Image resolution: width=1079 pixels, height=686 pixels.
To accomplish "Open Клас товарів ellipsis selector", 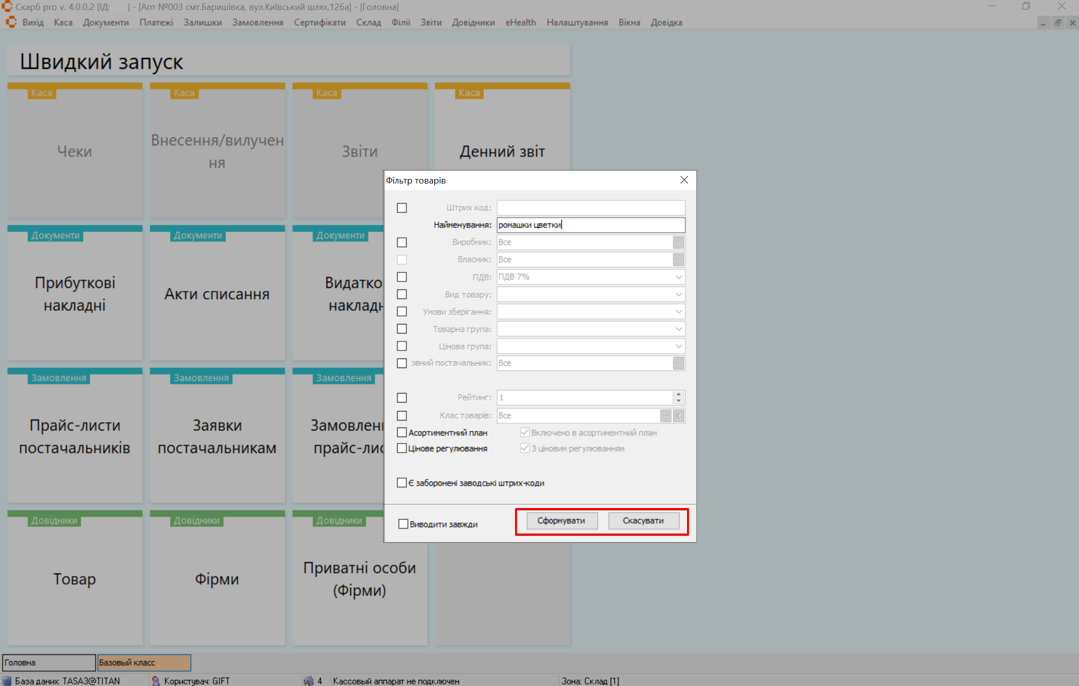I will coord(665,415).
